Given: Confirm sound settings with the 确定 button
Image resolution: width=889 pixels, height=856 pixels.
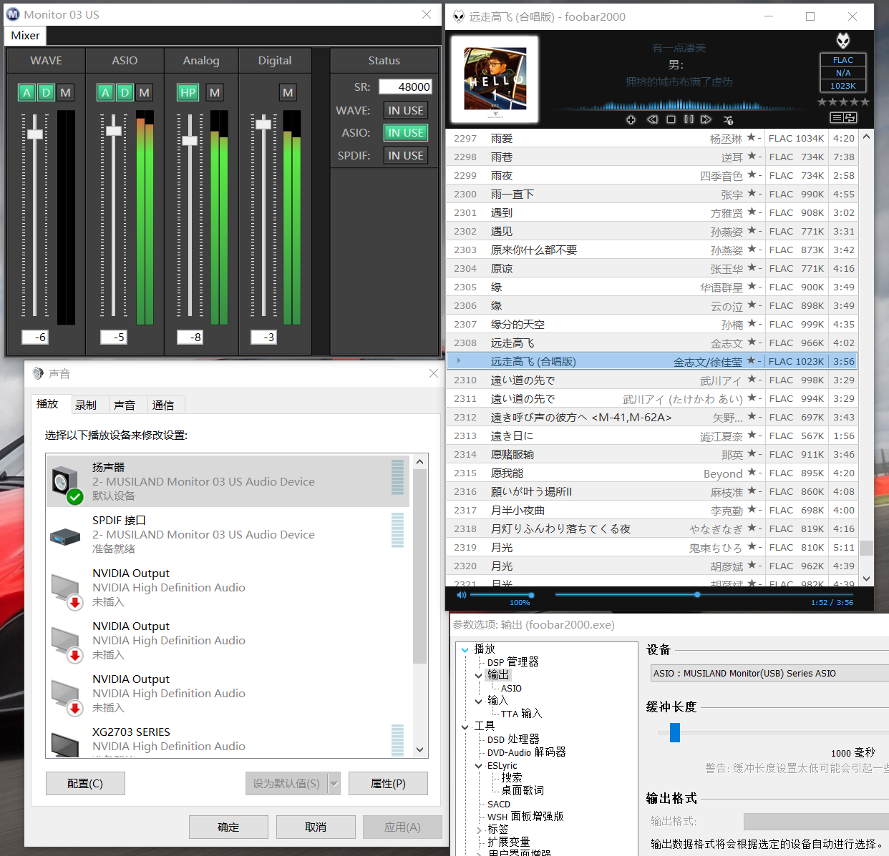Looking at the screenshot, I should 228,827.
